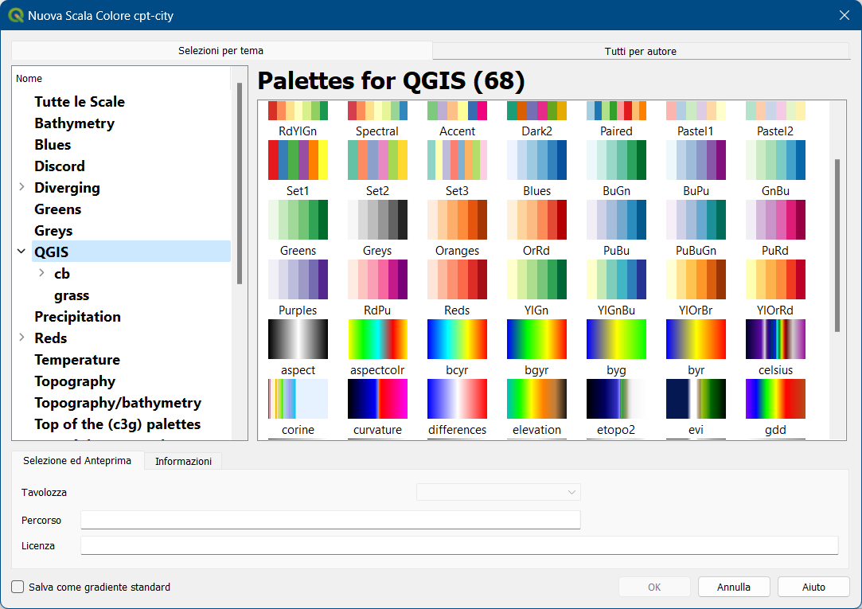Choose the elevation gradient thumbnail
This screenshot has width=862, height=609.
(x=536, y=399)
